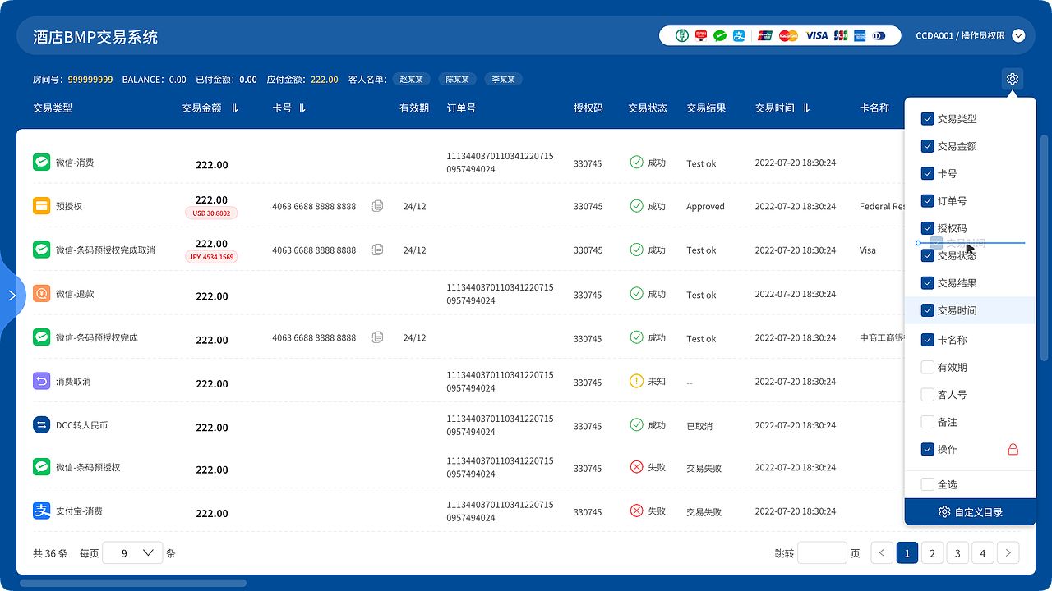Select the VISA card icon in the top bar
The width and height of the screenshot is (1052, 591).
click(816, 35)
